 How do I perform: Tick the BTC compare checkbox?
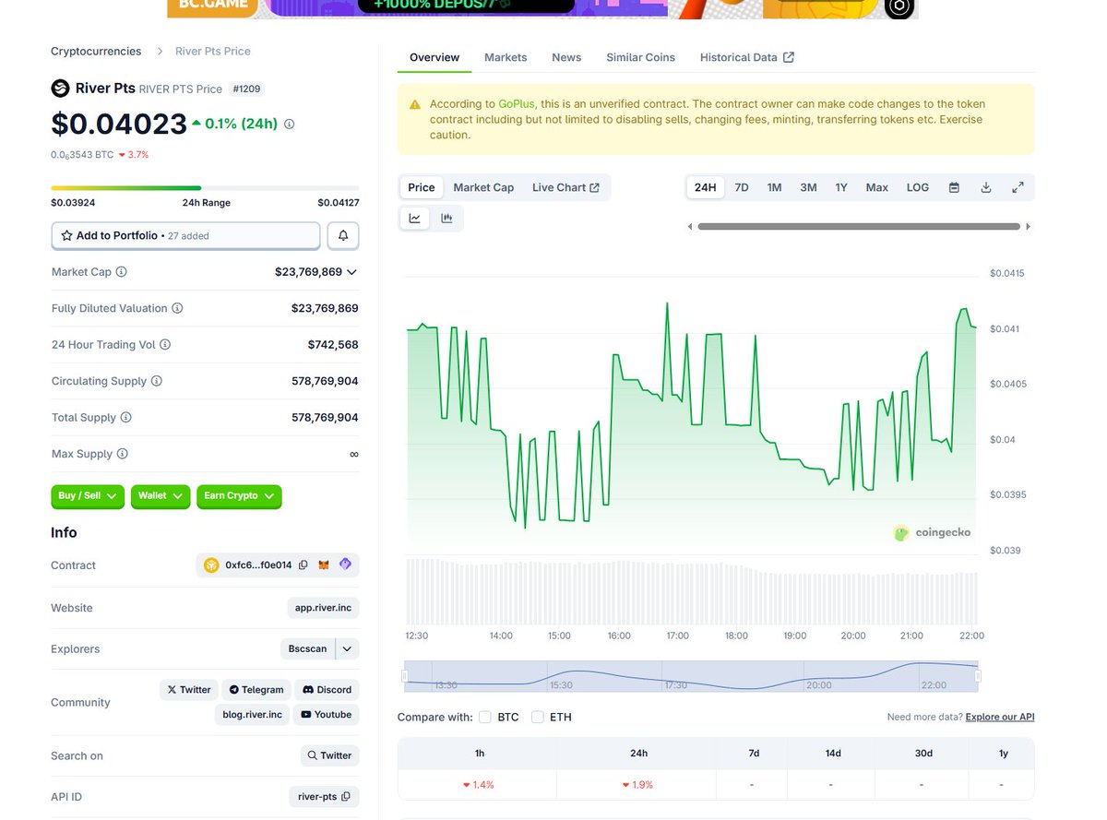pos(484,717)
